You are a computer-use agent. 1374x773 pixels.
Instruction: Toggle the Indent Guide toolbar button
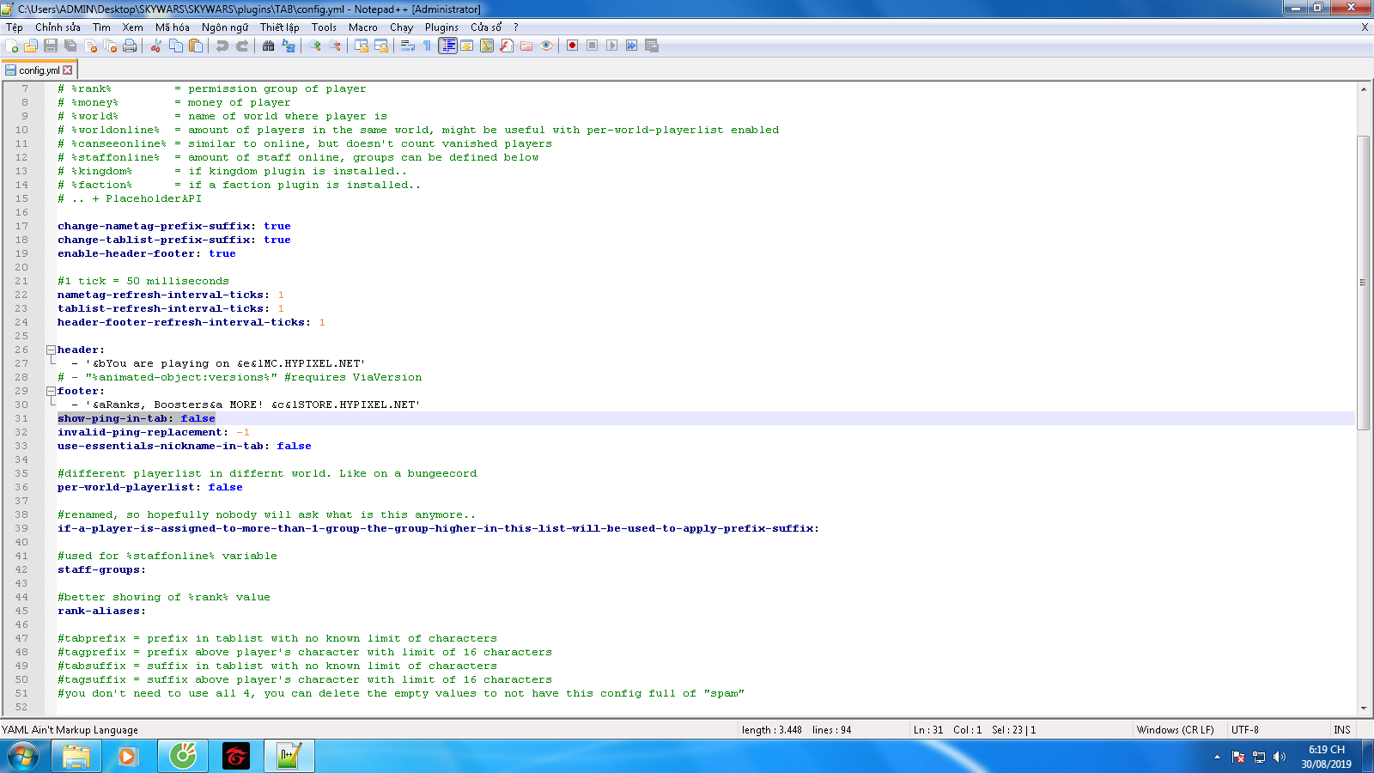[447, 46]
